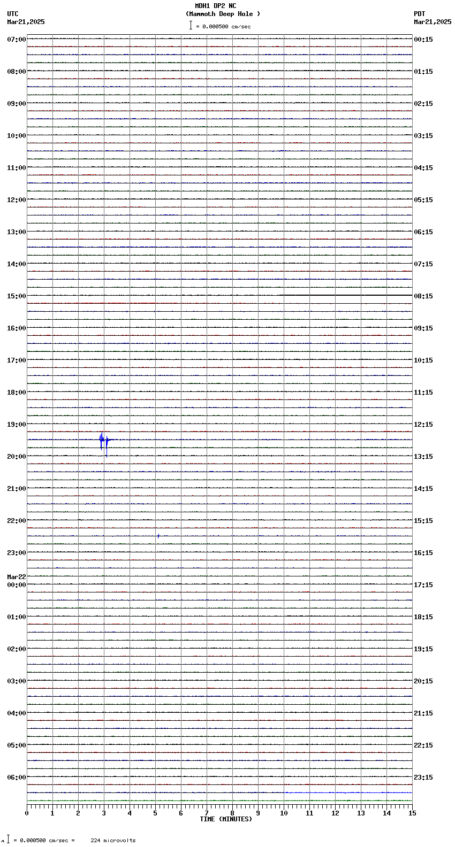Click the 05:00 UTC time label
The width and height of the screenshot is (455, 847).
tap(17, 745)
